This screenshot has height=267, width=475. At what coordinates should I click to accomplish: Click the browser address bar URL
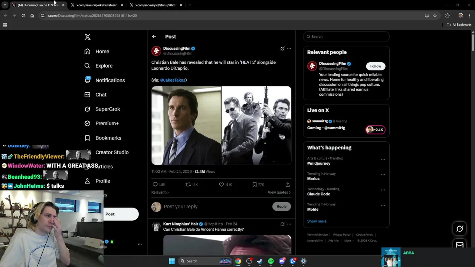click(92, 16)
